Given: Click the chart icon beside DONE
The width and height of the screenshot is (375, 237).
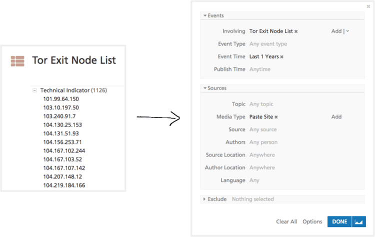Looking at the screenshot, I should (358, 221).
